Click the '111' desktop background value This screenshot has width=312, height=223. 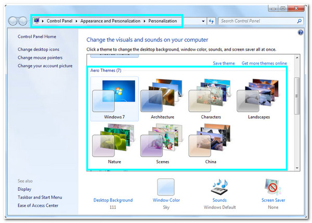[x=113, y=207]
